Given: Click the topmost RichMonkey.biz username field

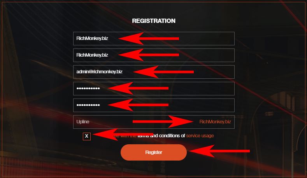Looking at the screenshot, I should pos(154,38).
